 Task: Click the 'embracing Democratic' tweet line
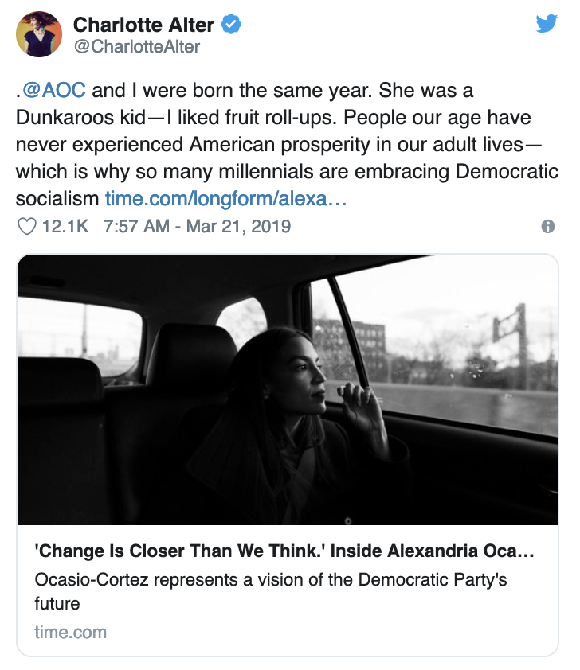[x=287, y=171]
